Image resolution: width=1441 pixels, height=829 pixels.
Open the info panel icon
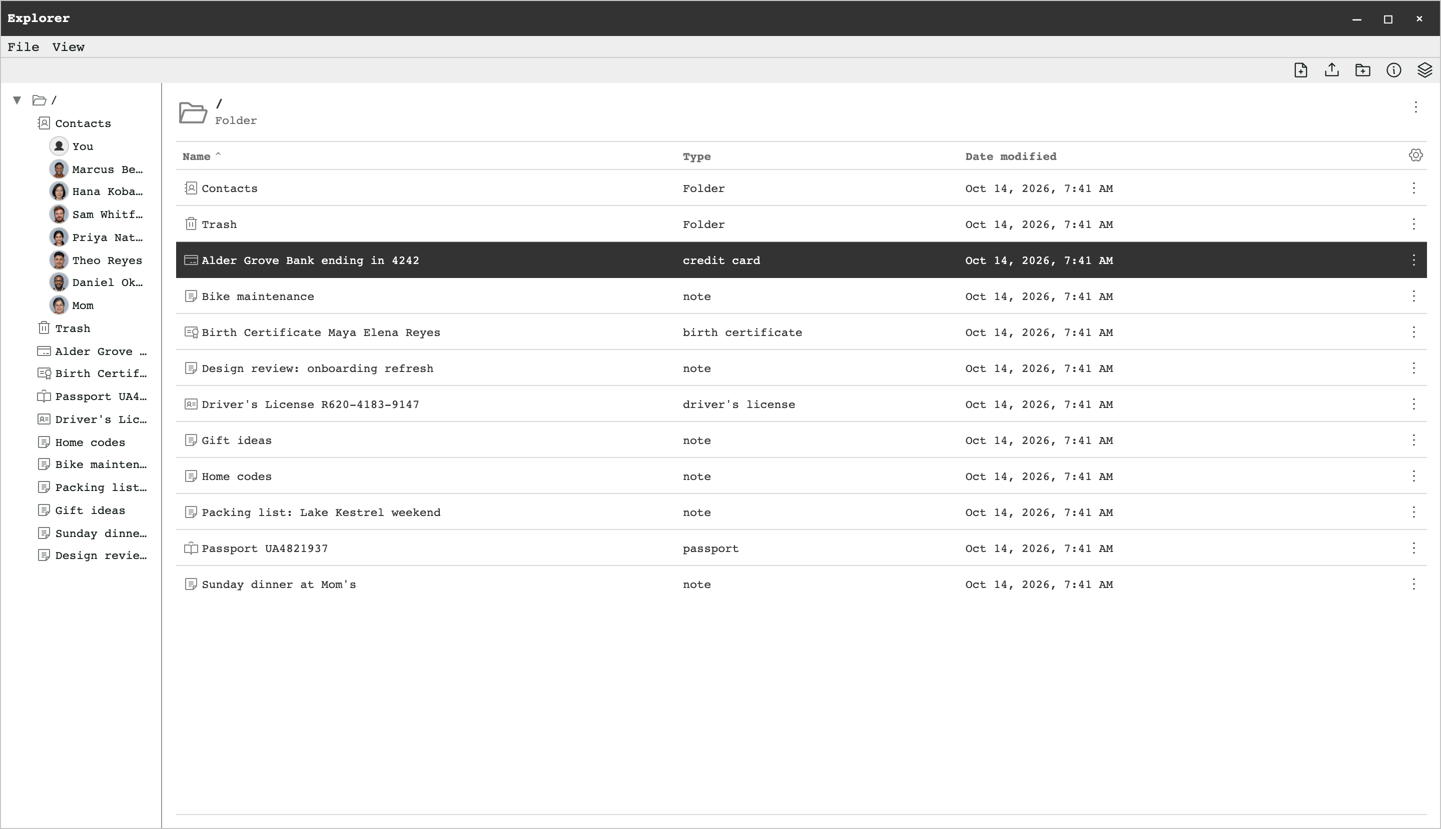tap(1393, 70)
